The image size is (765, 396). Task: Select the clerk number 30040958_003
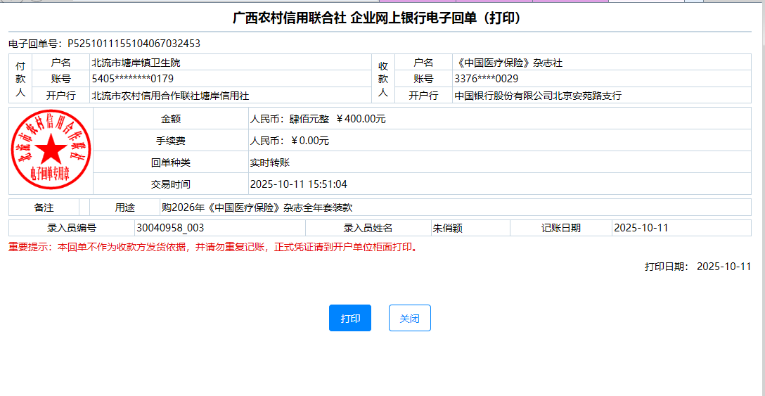click(x=170, y=228)
